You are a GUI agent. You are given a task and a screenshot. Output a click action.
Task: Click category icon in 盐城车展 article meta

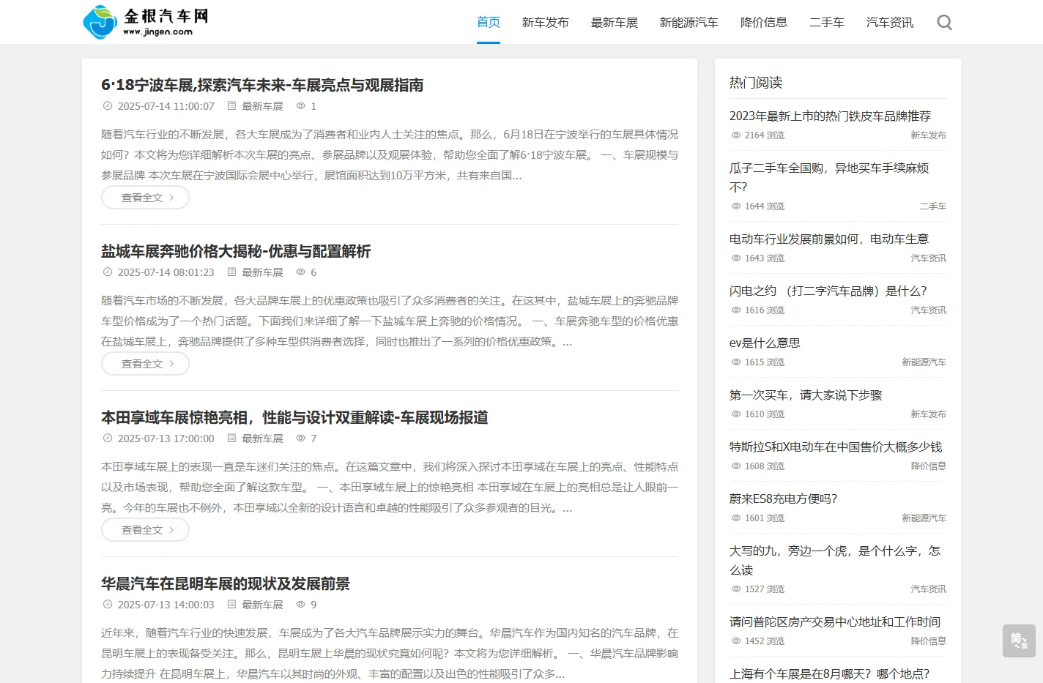232,272
